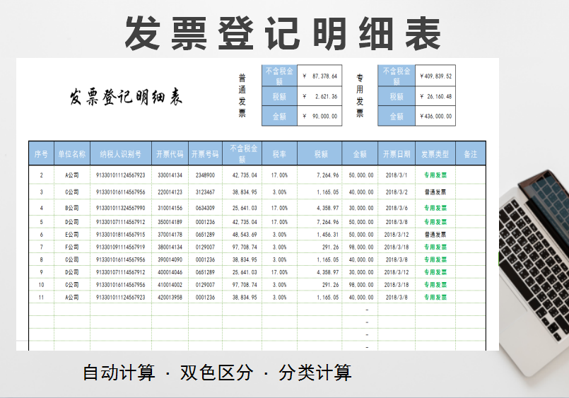Select the 备注 column header
The image size is (569, 398).
[471, 154]
